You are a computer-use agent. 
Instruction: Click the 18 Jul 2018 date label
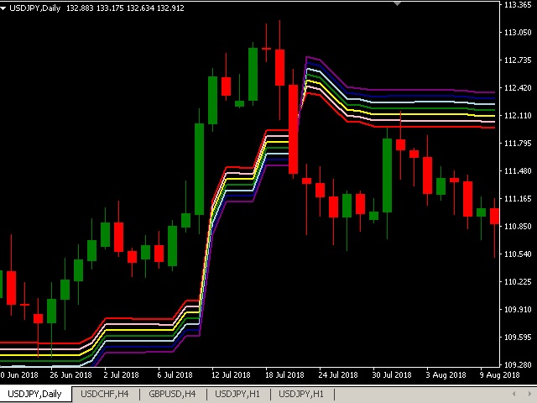point(284,375)
